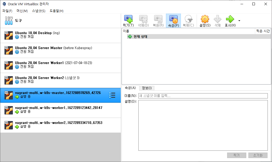The height and width of the screenshot is (162, 272).
Task: Select Ubuntu 20.04 Server Worker2 machine name
Action: 47,78
